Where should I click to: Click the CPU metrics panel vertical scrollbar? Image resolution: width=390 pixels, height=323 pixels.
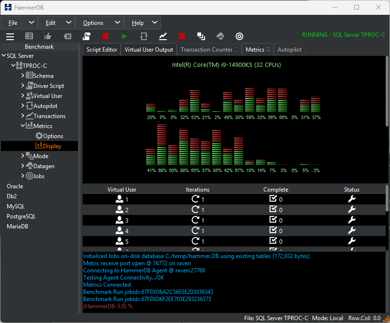(387, 91)
